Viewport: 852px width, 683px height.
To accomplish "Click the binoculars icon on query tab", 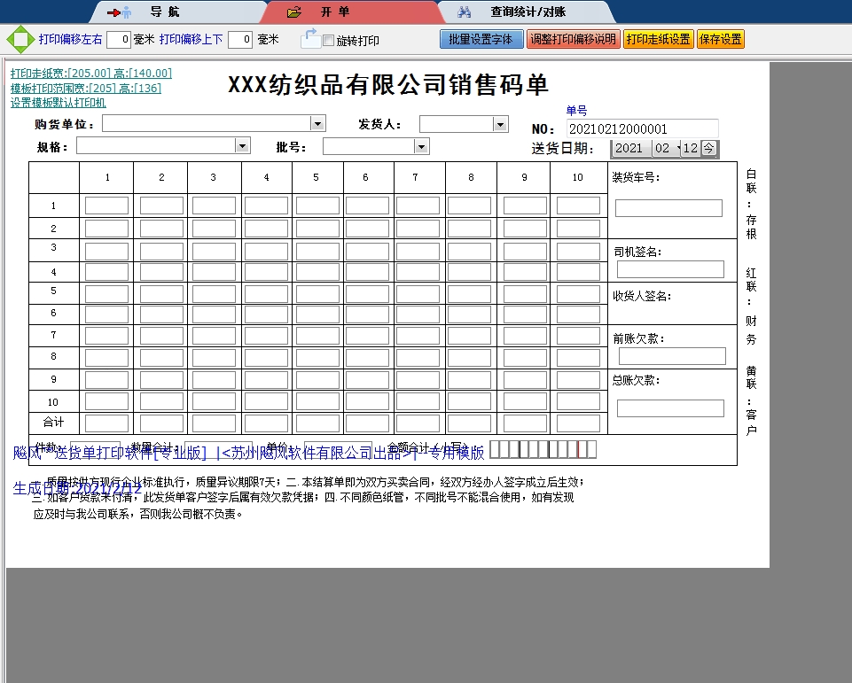I will pos(465,12).
